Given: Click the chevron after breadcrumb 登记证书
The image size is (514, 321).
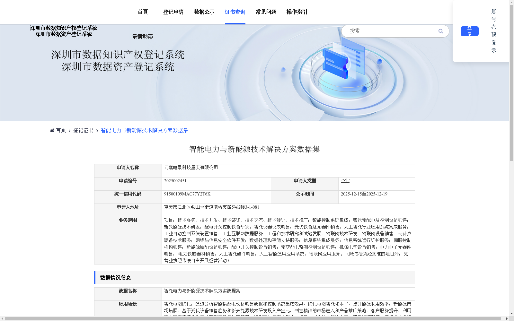Looking at the screenshot, I should click(97, 131).
